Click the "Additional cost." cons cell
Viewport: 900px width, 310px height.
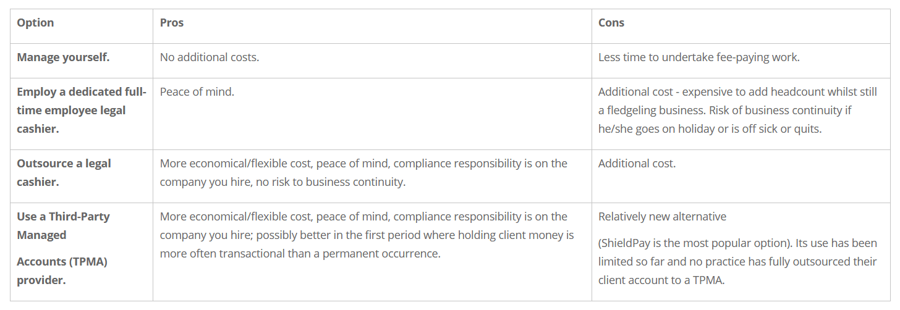click(637, 164)
